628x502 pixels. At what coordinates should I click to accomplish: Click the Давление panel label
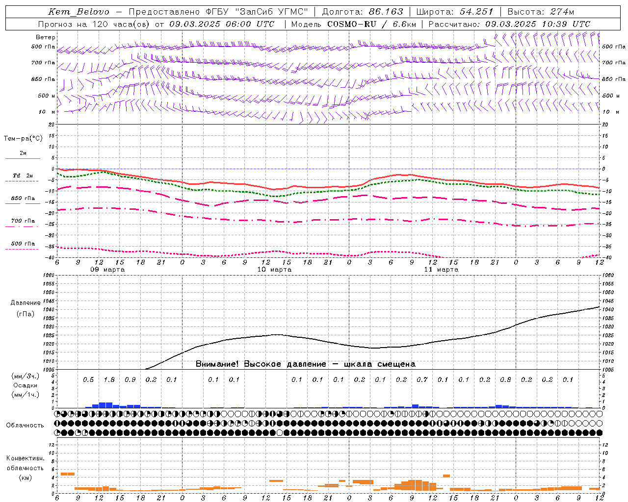pos(26,303)
